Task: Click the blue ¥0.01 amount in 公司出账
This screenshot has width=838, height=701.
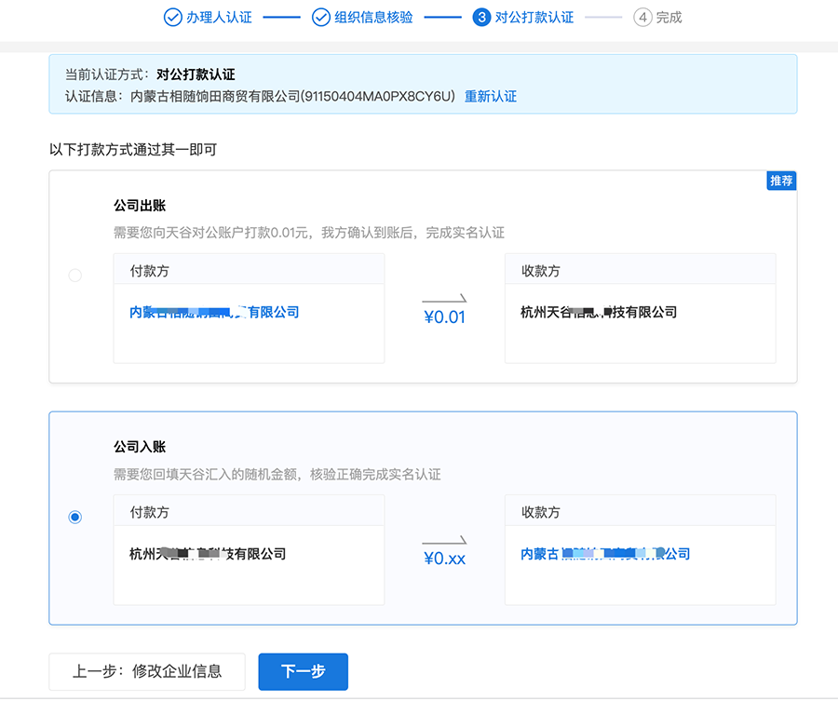Action: (444, 317)
